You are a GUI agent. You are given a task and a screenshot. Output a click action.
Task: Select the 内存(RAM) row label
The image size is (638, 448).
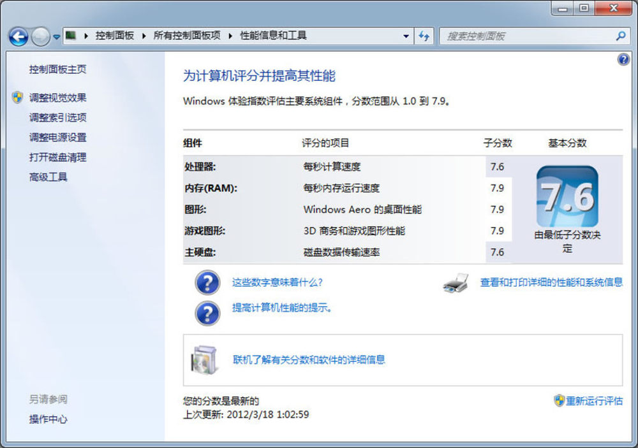pos(211,188)
